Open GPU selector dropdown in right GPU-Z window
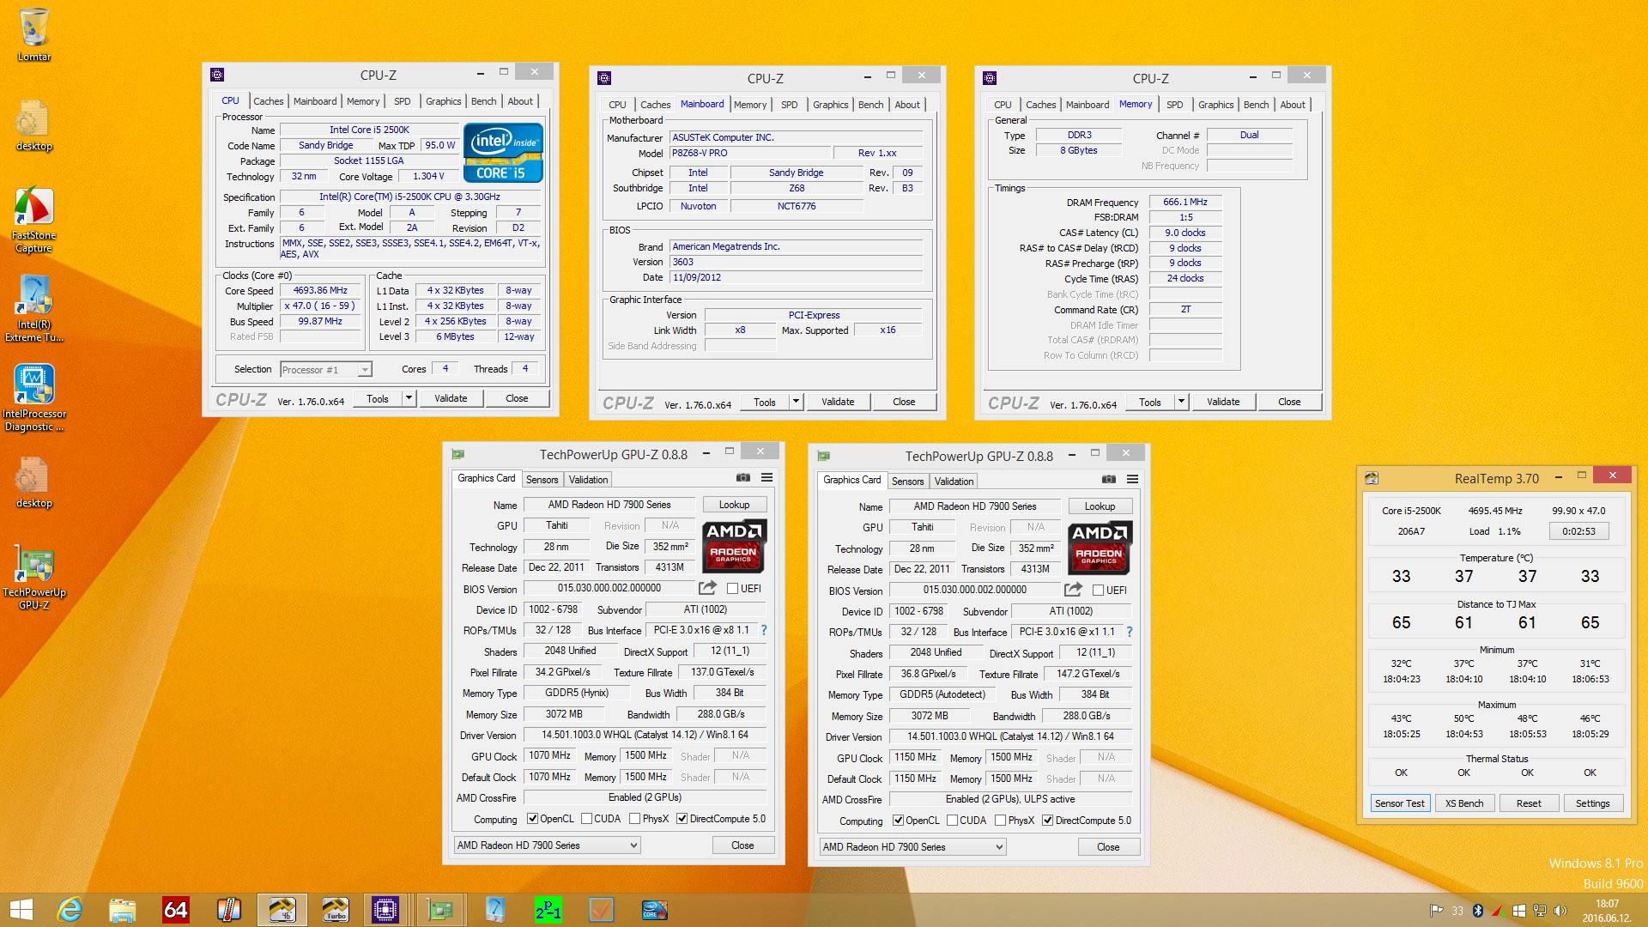Image resolution: width=1648 pixels, height=927 pixels. pyautogui.click(x=913, y=847)
